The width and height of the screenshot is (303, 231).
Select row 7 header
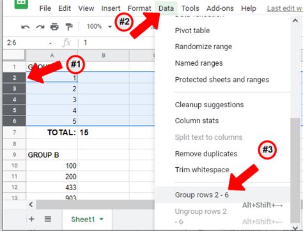click(x=14, y=132)
